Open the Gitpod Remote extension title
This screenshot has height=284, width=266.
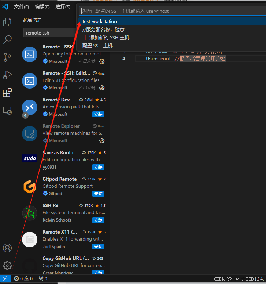59,179
